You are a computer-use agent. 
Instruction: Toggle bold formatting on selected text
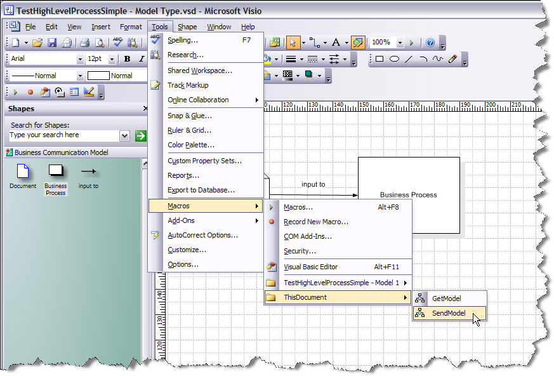click(x=126, y=58)
